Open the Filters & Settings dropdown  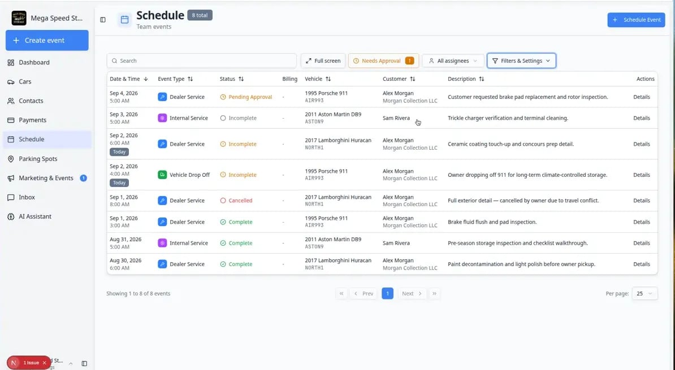coord(521,60)
